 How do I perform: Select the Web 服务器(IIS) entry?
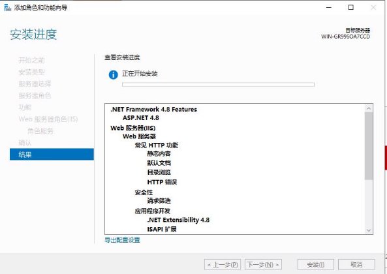click(x=133, y=128)
